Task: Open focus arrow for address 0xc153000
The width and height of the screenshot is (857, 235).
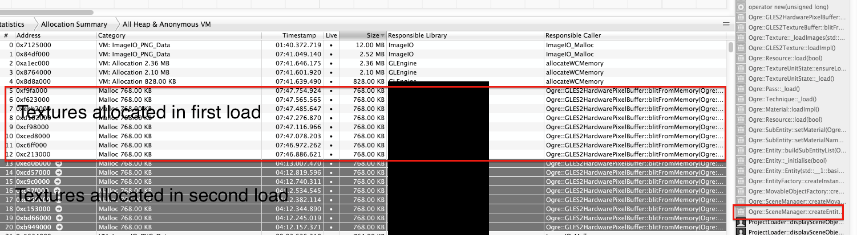Action: (x=59, y=208)
